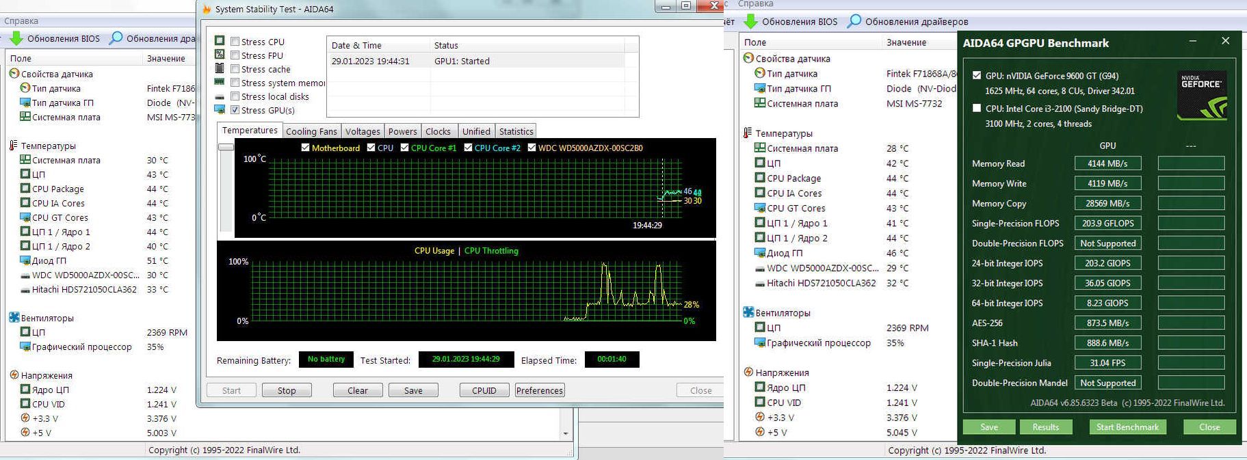
Task: Check CPU Intel Core i3-2100 checkbox
Action: pos(977,108)
